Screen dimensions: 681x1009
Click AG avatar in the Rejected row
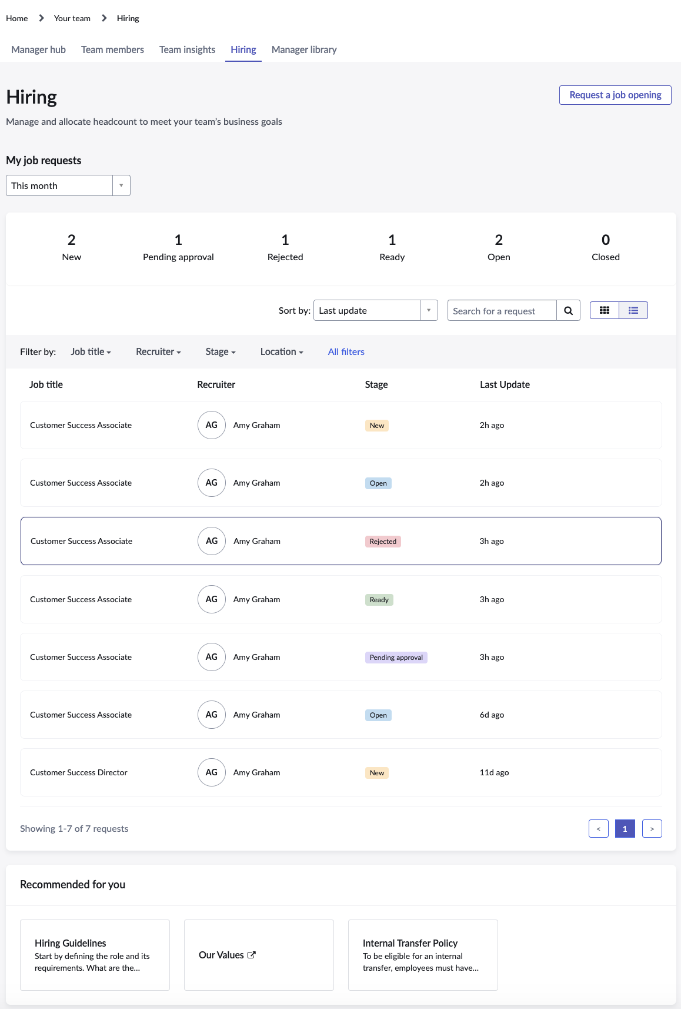212,541
